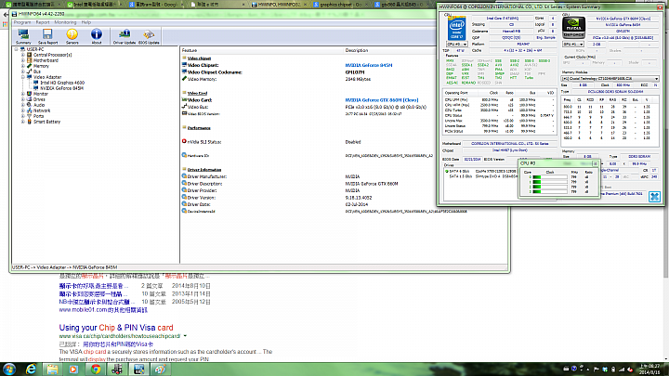Click Core 3 clock bar in CPU #0

(550, 192)
